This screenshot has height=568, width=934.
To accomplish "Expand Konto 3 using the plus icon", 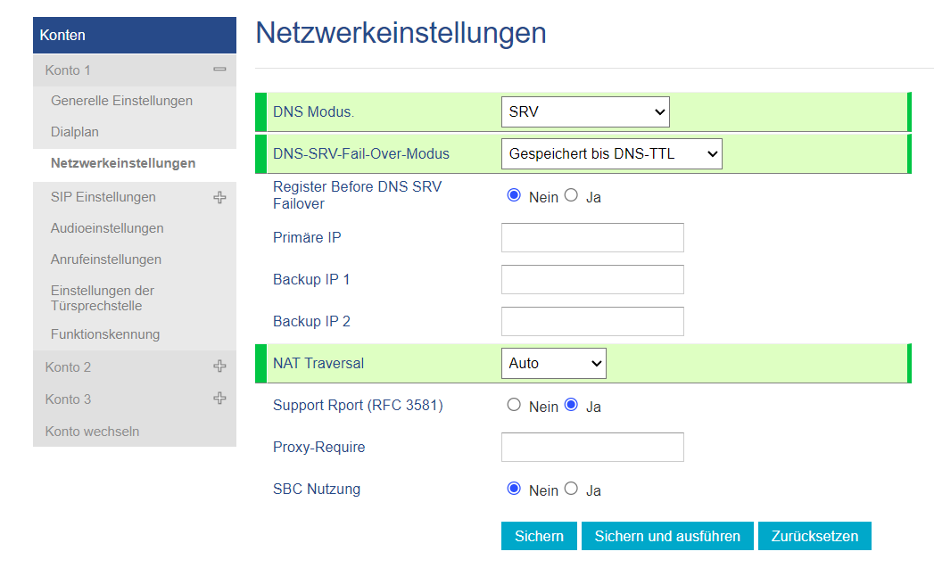I will click(219, 399).
